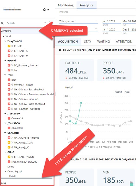Click the camera type icon for CH - IC
This screenshot has height=186, width=136.
click(x=12, y=46)
